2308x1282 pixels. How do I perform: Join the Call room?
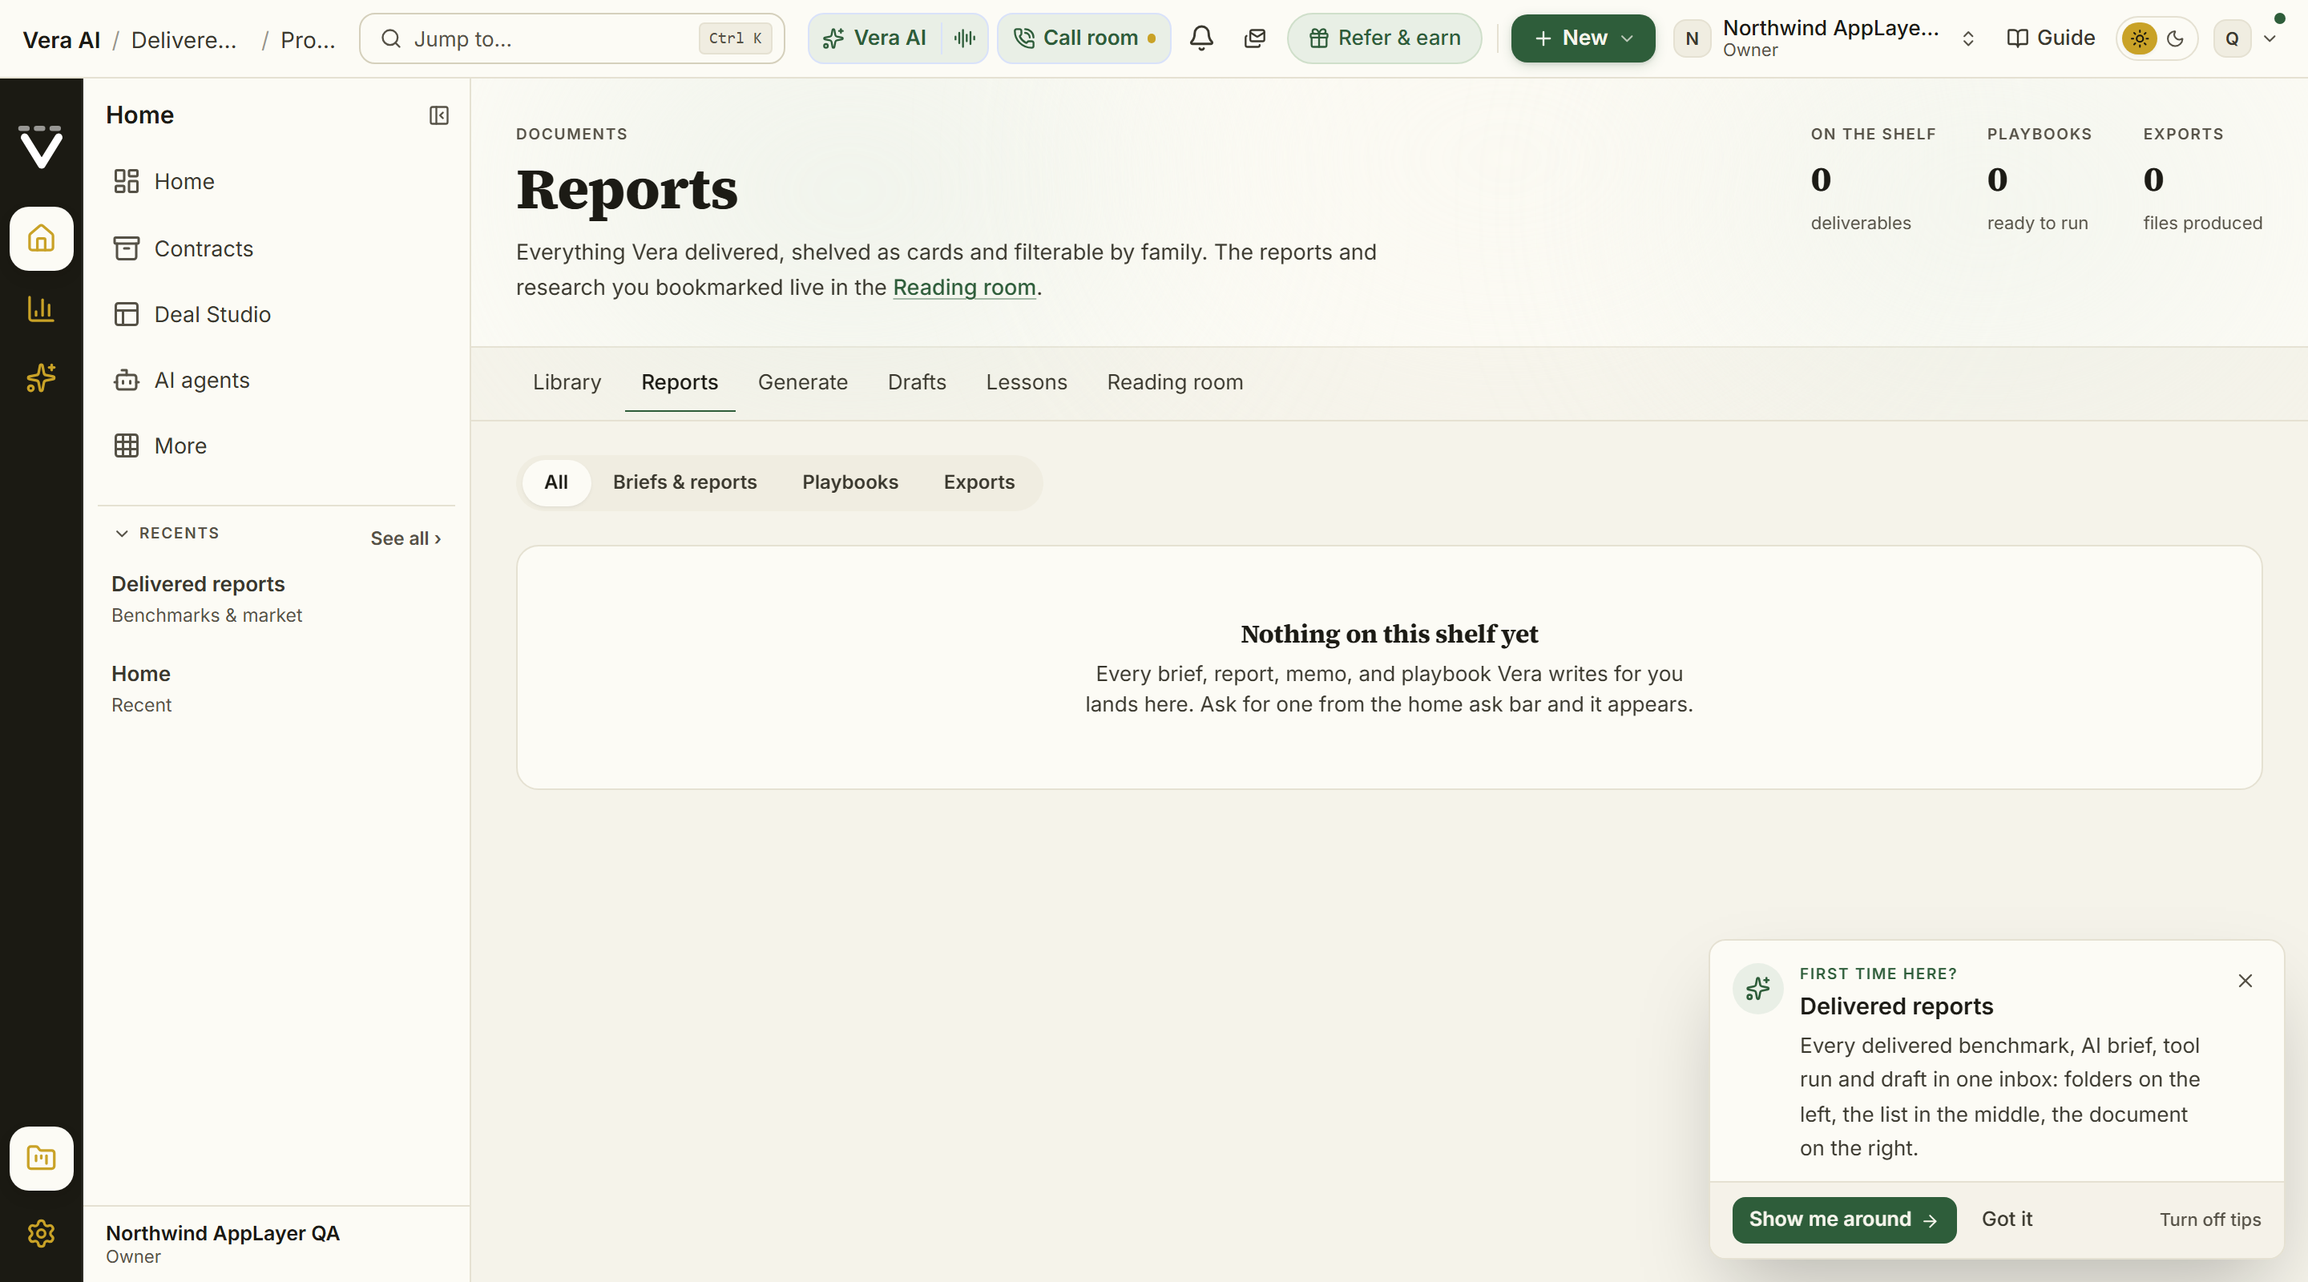coord(1083,38)
